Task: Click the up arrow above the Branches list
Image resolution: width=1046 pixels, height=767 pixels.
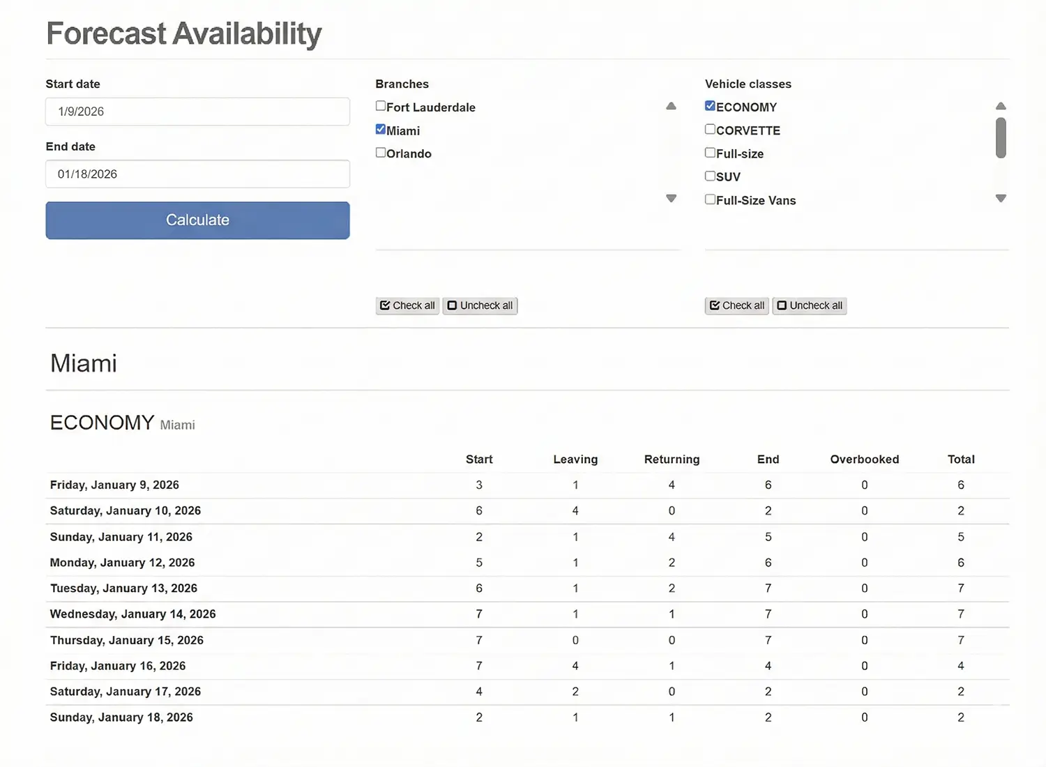Action: (x=671, y=105)
